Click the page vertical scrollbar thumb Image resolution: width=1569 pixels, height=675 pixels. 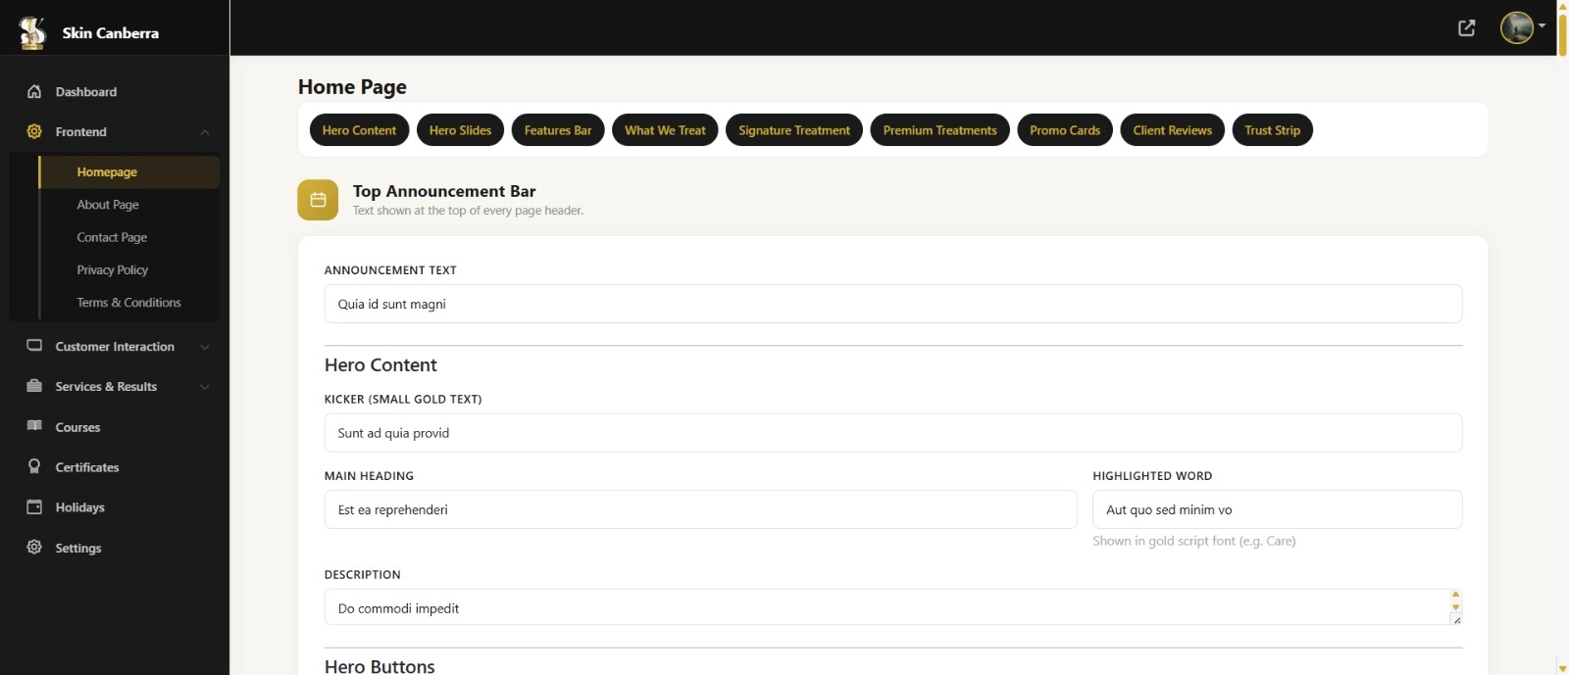click(1562, 34)
